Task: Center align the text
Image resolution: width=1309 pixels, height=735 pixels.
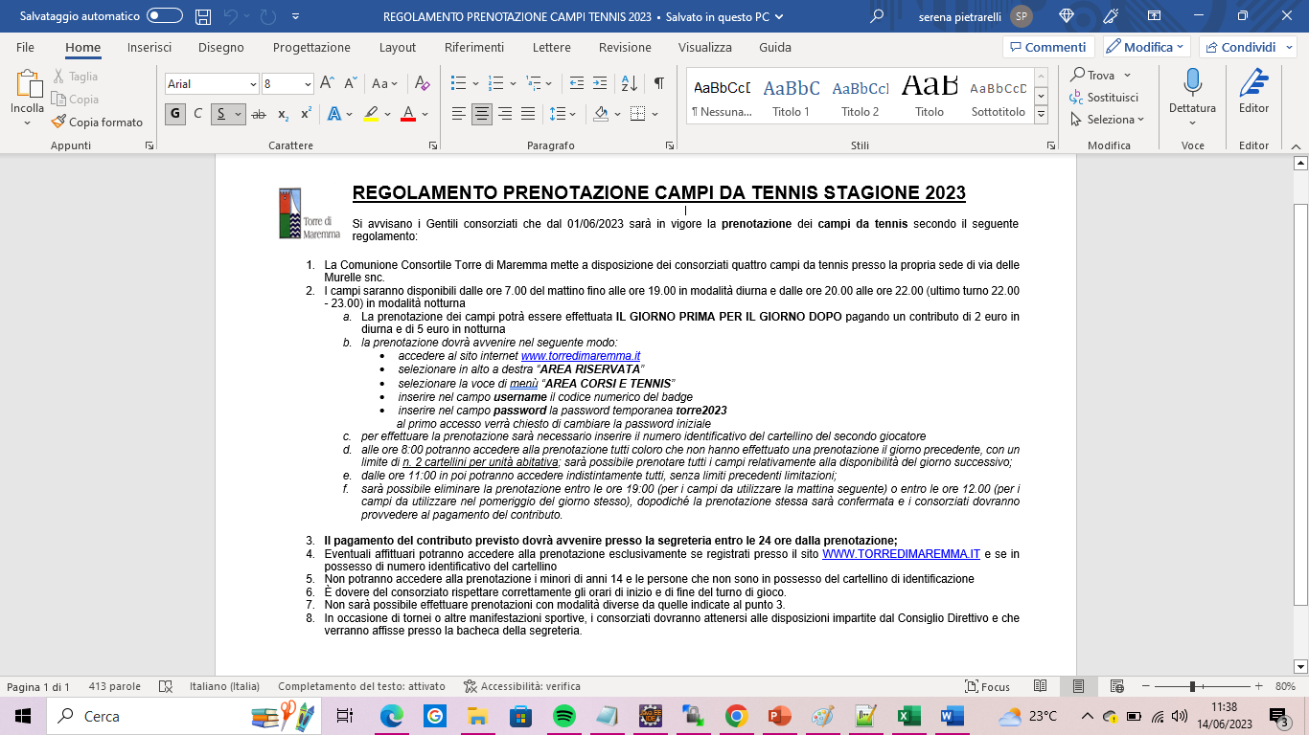Action: pos(482,114)
